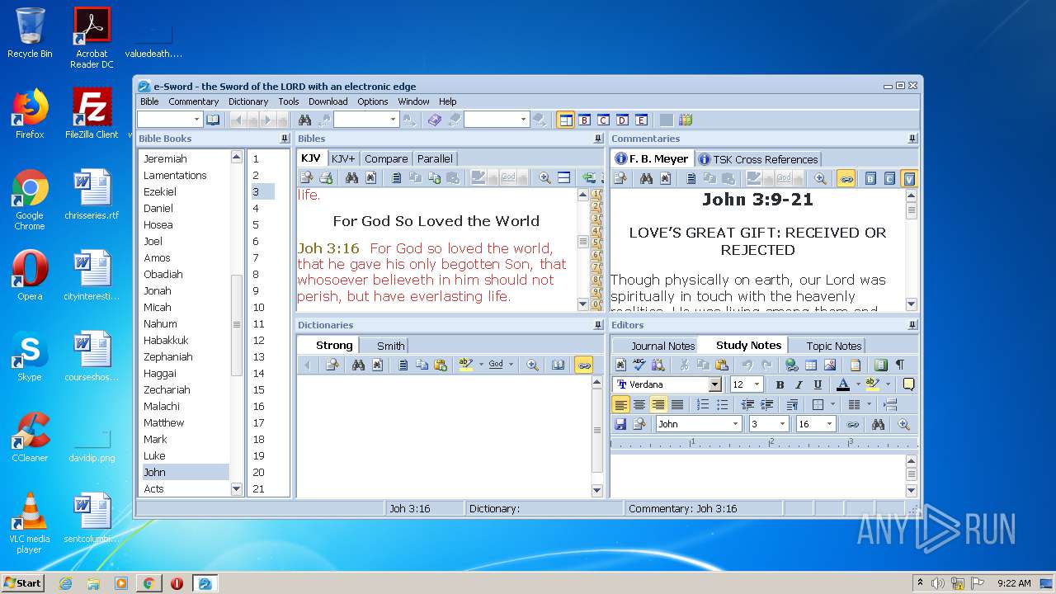Viewport: 1056px width, 594px height.
Task: Toggle Bold formatting in editor
Action: [x=780, y=384]
